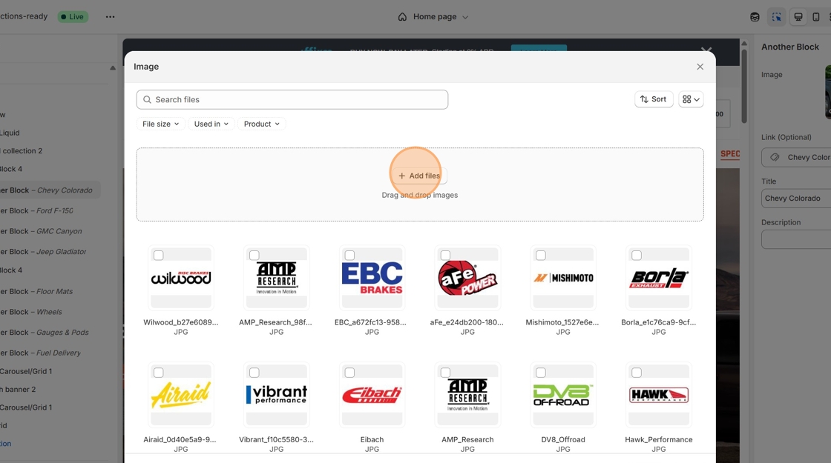This screenshot has width=831, height=463.
Task: Tick the Mishimoto image checkbox
Action: 541,256
